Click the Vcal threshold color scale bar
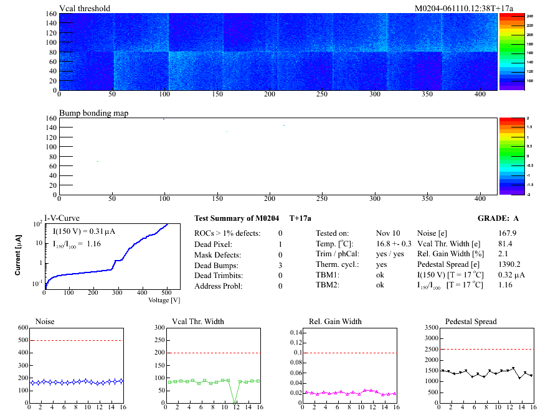 tap(512, 52)
